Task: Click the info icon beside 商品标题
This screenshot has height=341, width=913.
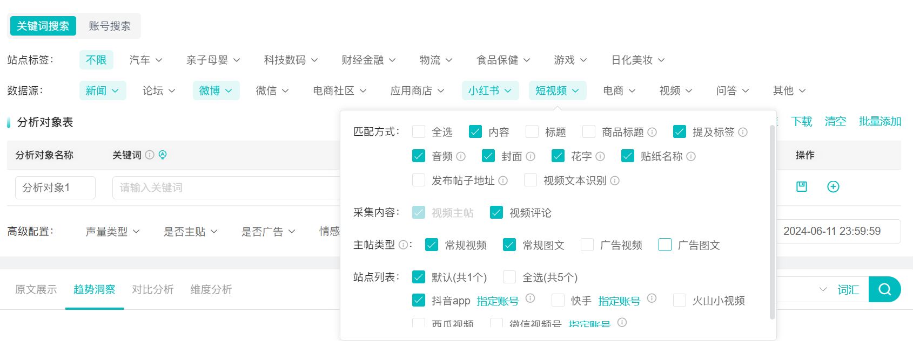Action: point(652,132)
